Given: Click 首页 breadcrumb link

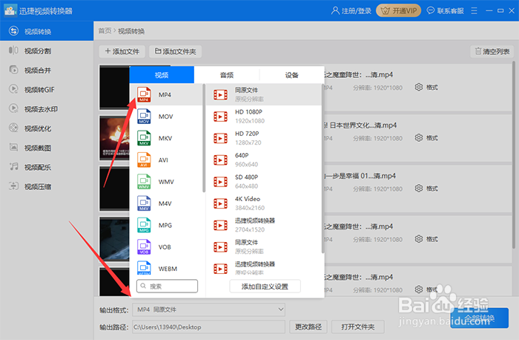Looking at the screenshot, I should [x=105, y=31].
